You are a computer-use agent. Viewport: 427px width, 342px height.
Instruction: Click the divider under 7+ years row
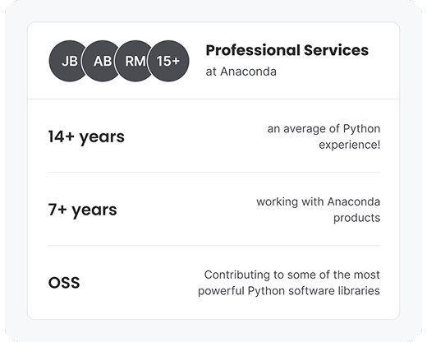(x=213, y=246)
